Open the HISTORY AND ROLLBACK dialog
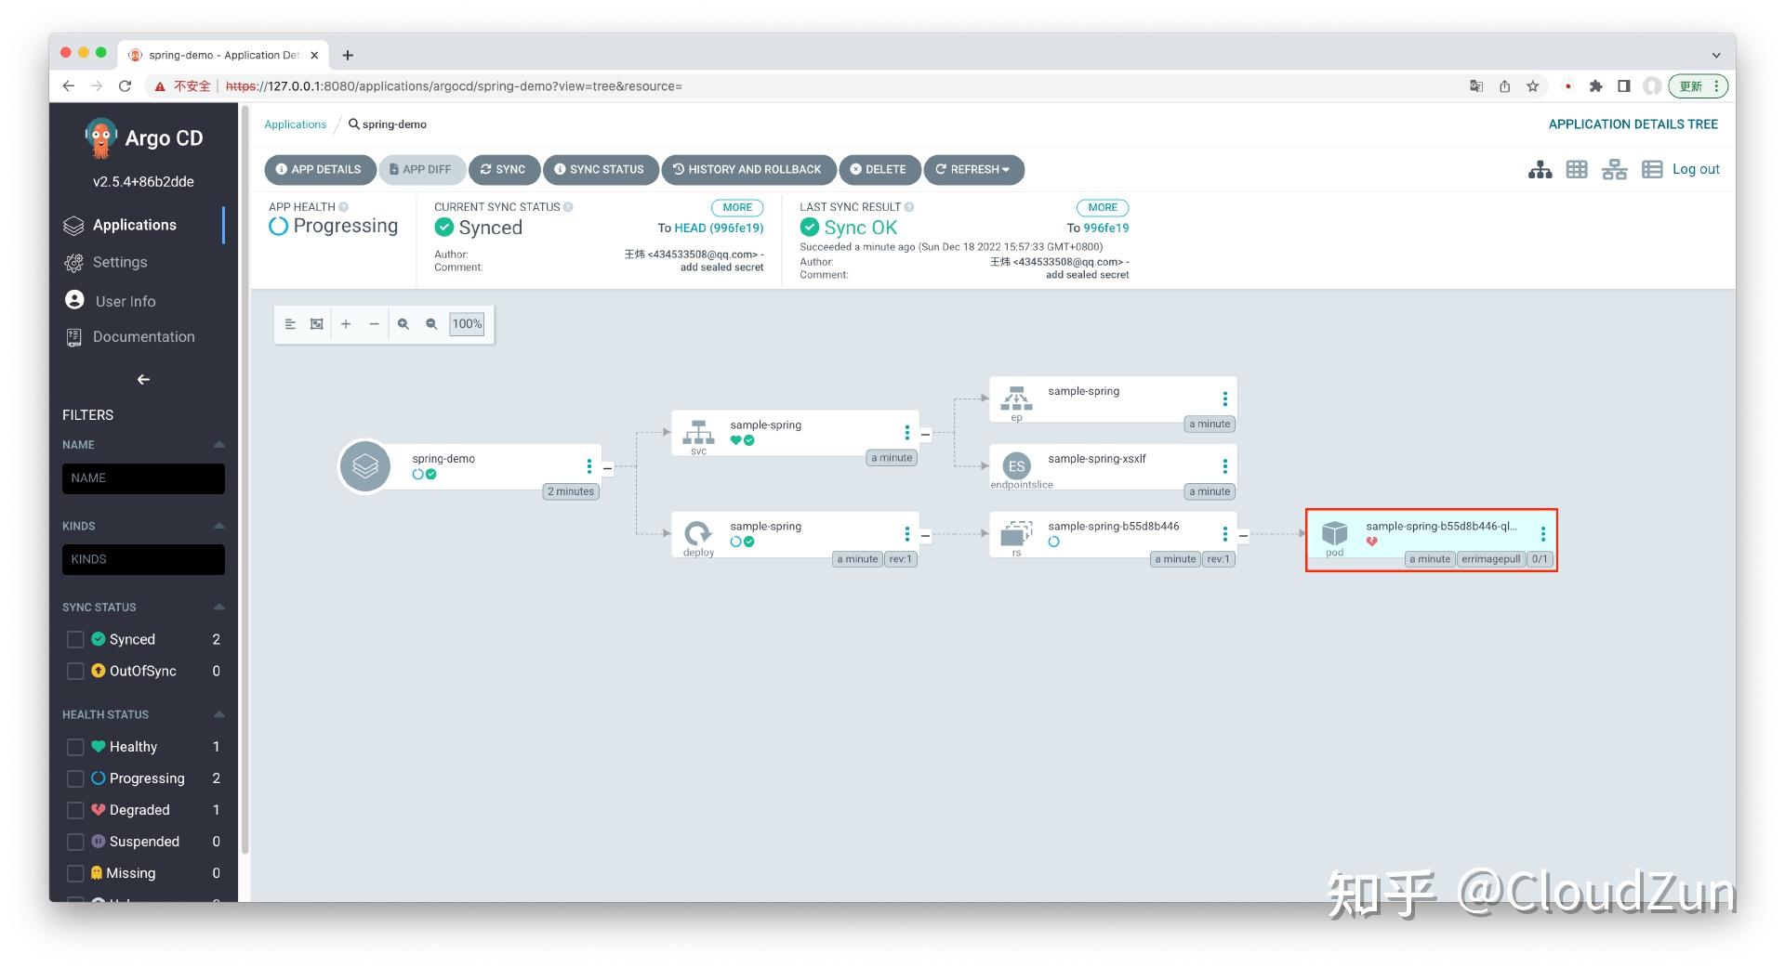 [749, 169]
